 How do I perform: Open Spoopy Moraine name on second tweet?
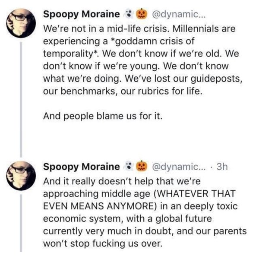pos(82,166)
